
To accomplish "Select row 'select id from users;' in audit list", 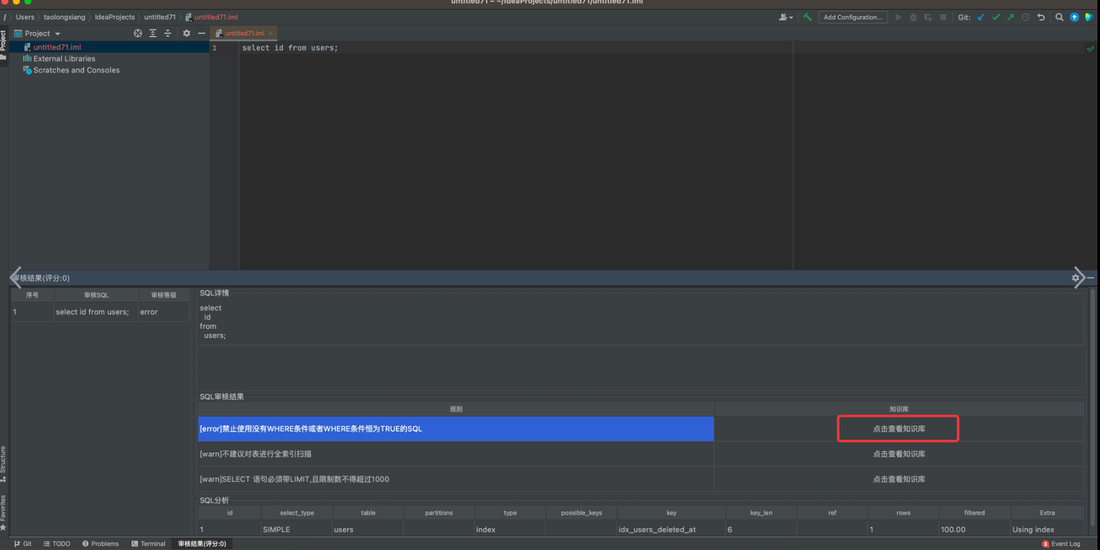I will 100,312.
